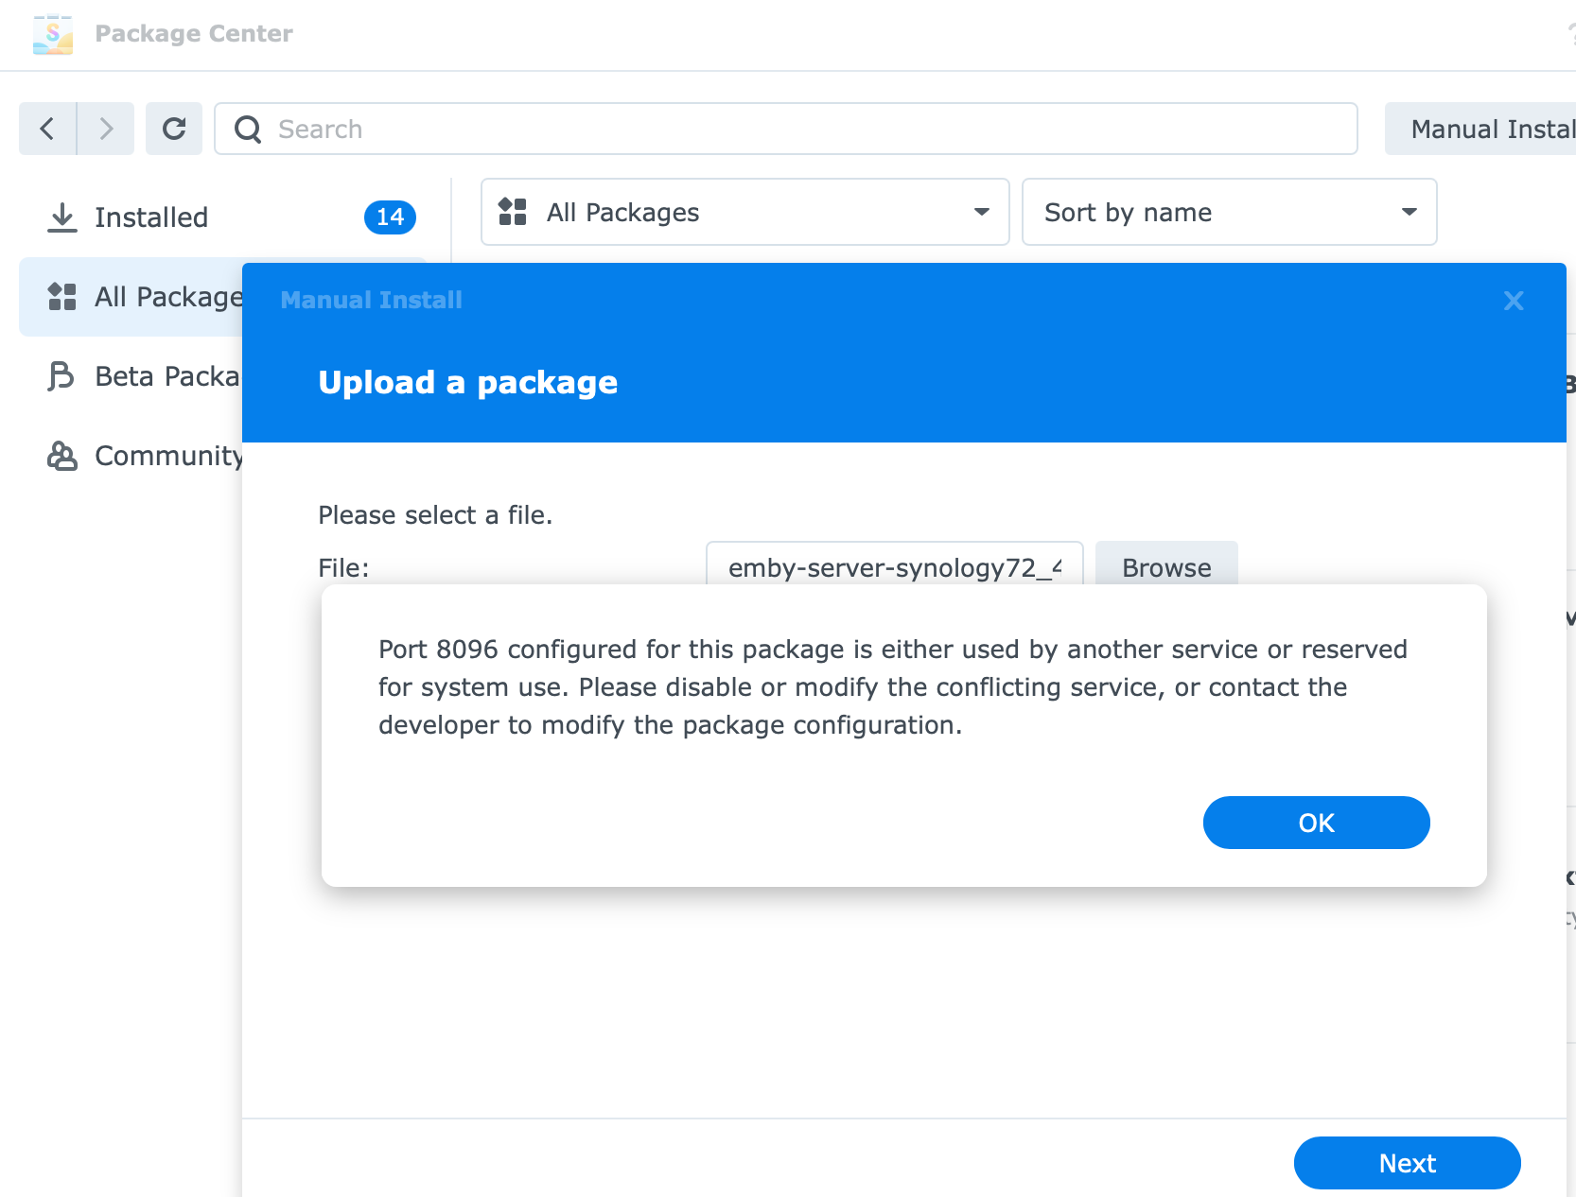The height and width of the screenshot is (1197, 1576).
Task: Click Browse to choose a package file
Action: [x=1165, y=564]
